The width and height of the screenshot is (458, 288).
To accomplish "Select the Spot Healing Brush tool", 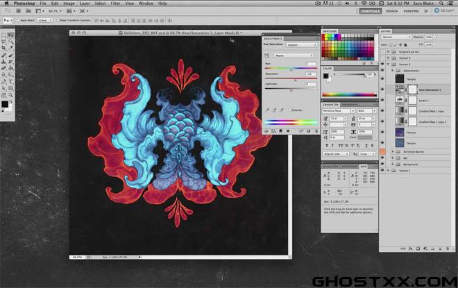I will pyautogui.click(x=3, y=56).
